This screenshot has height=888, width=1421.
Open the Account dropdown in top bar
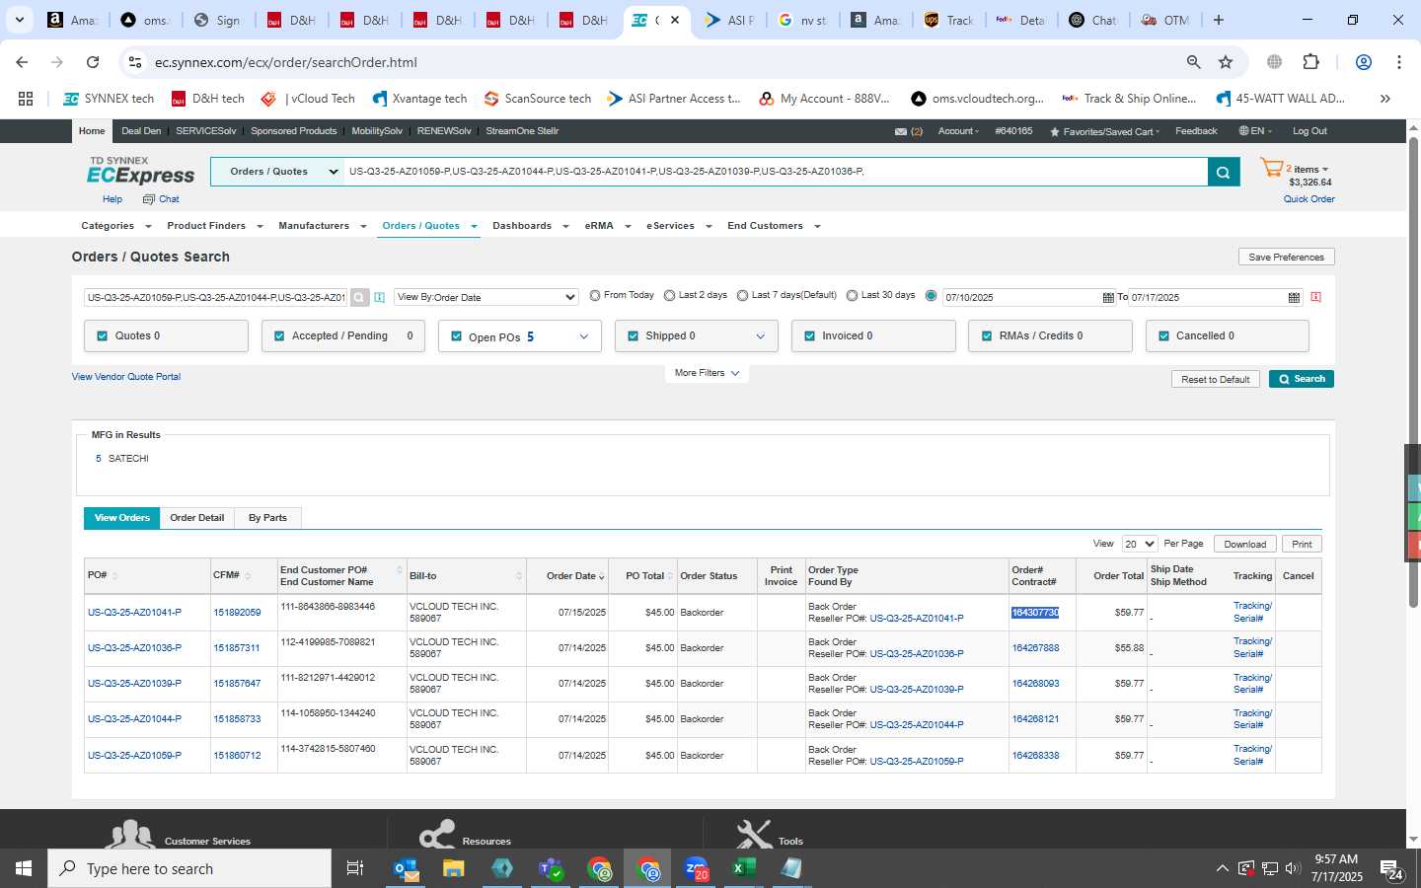click(958, 131)
